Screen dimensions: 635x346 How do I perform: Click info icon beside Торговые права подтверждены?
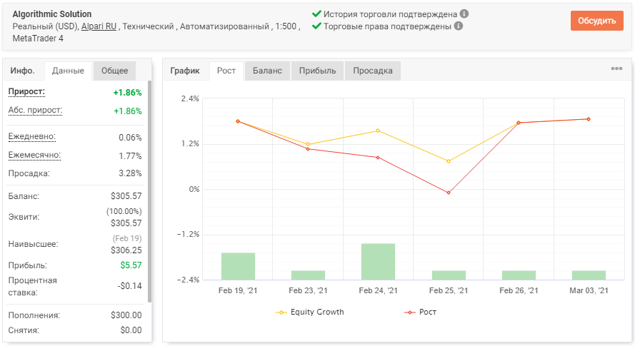coord(459,26)
